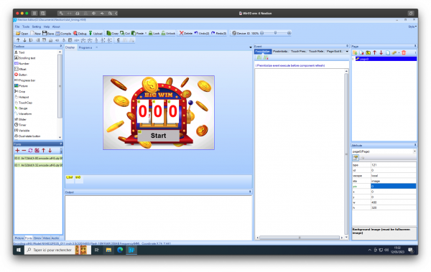Lock the selected component
This screenshot has width=431, height=272.
pyautogui.click(x=154, y=33)
